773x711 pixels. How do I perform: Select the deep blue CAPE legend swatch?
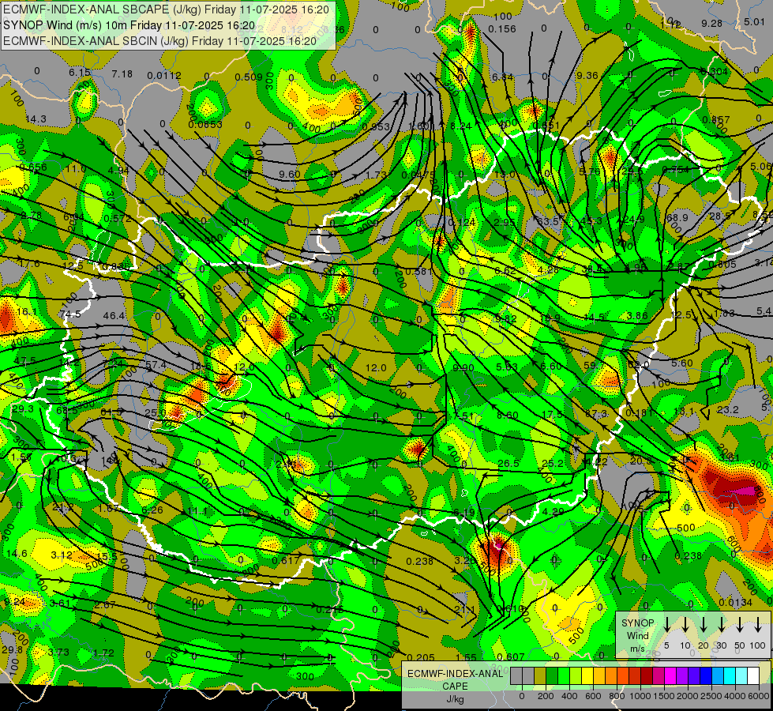tap(705, 675)
